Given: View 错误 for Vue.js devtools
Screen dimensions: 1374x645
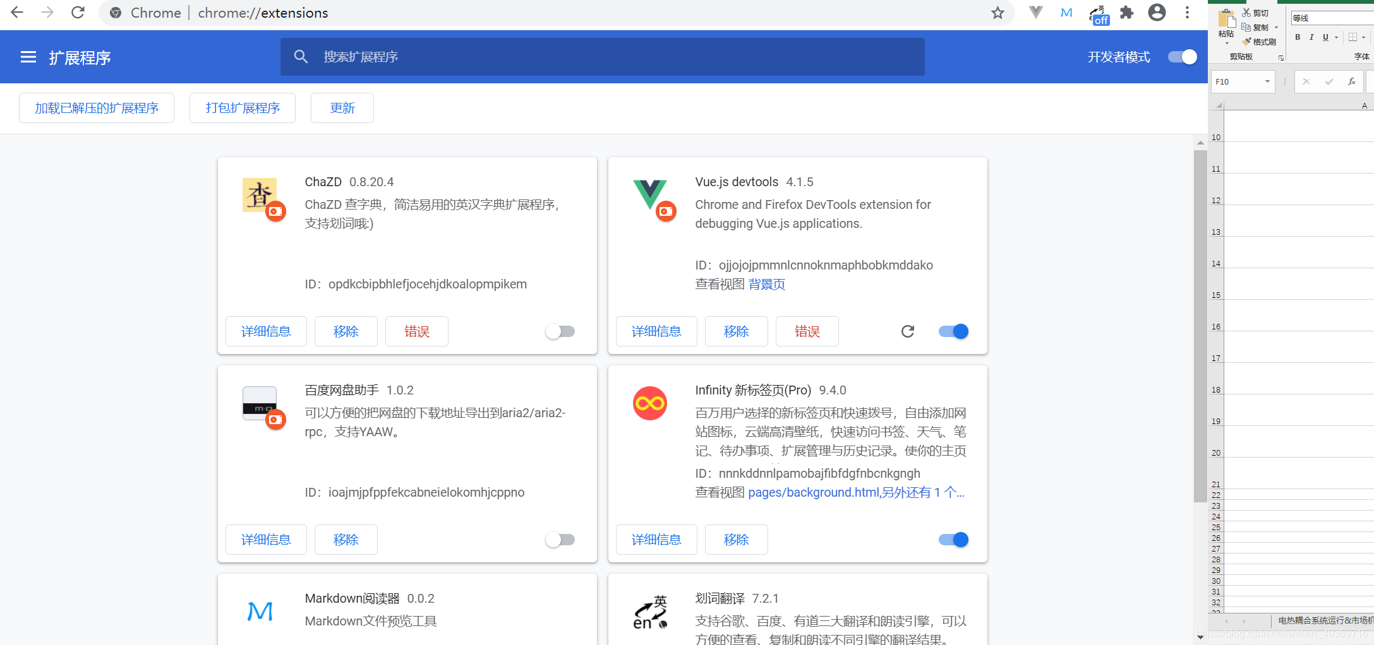Looking at the screenshot, I should pos(807,331).
